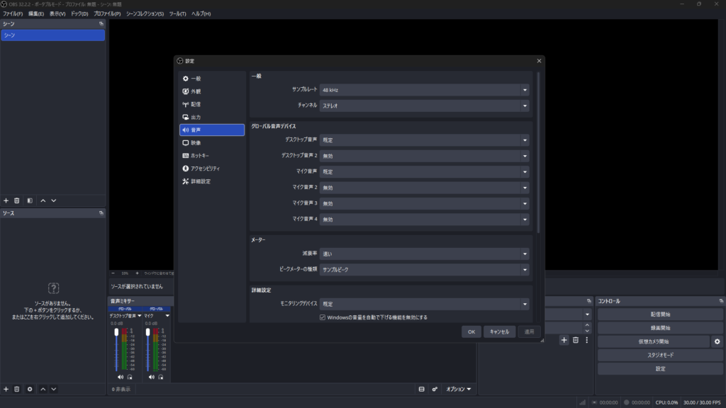Image resolution: width=726 pixels, height=408 pixels.
Task: Pop out the ソース dock panel
Action: coord(101,213)
